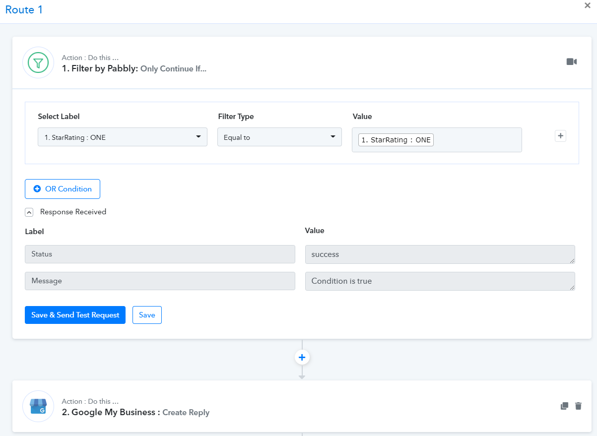Expand the Google My Business: Create Reply step
This screenshot has height=436, width=597.
point(135,412)
